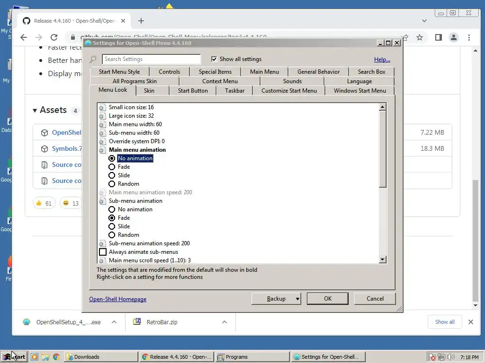Click the Sub-menu animation speed setting icon
Image resolution: width=485 pixels, height=363 pixels.
pos(102,243)
